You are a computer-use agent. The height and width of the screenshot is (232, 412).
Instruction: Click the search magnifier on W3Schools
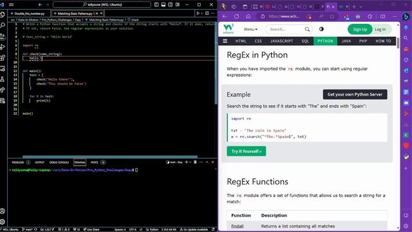click(x=307, y=29)
